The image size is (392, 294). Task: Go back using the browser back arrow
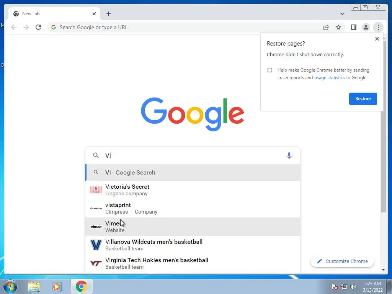point(14,27)
